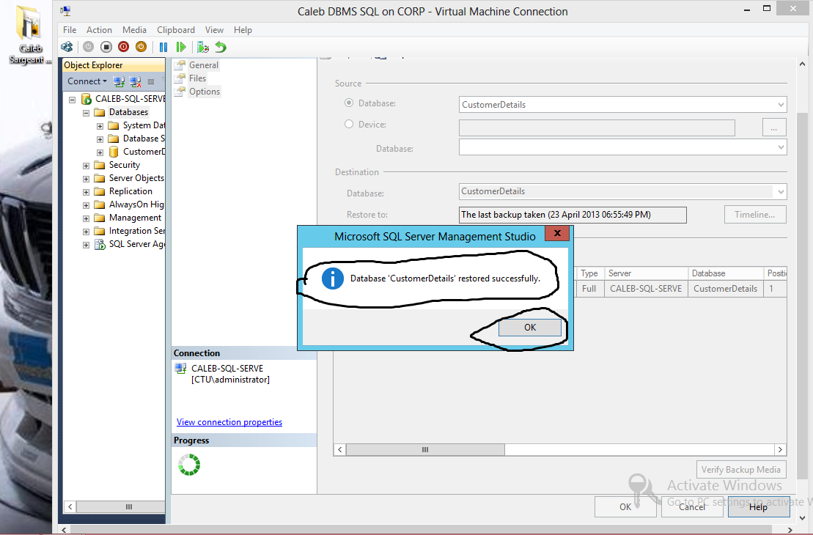
Task: Select the Integration Services tree item
Action: pos(137,231)
